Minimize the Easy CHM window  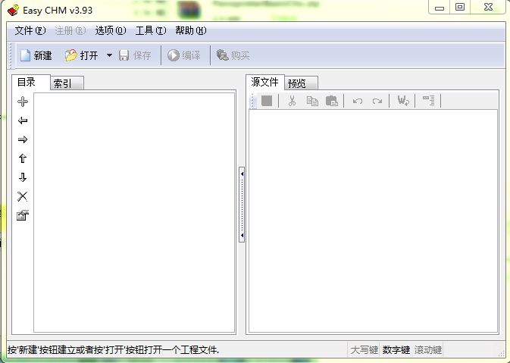[x=440, y=7]
